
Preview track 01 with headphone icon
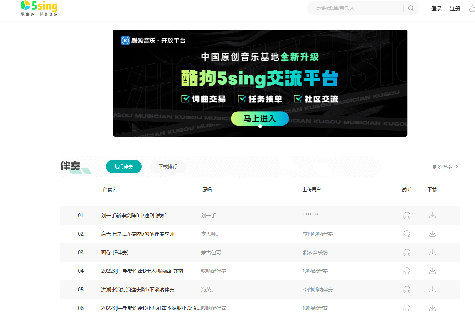[406, 215]
